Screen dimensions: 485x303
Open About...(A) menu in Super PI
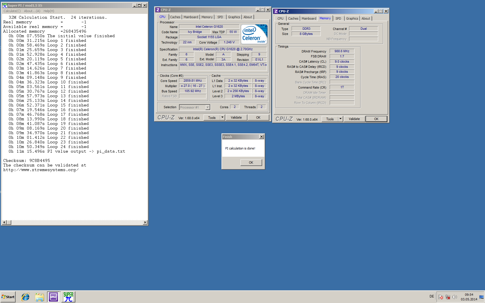click(32, 11)
